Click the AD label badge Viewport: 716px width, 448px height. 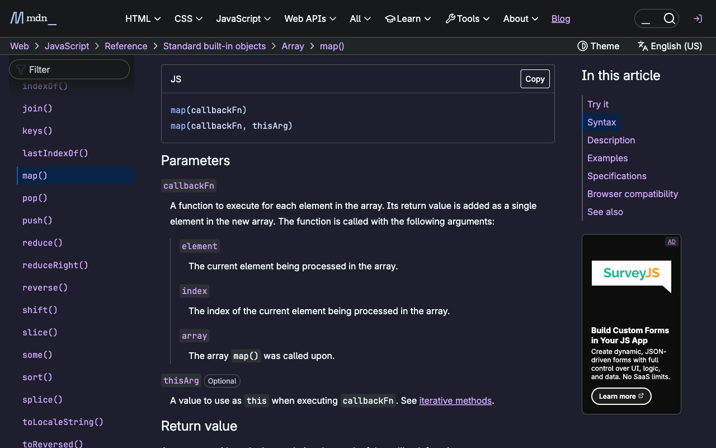tap(671, 242)
